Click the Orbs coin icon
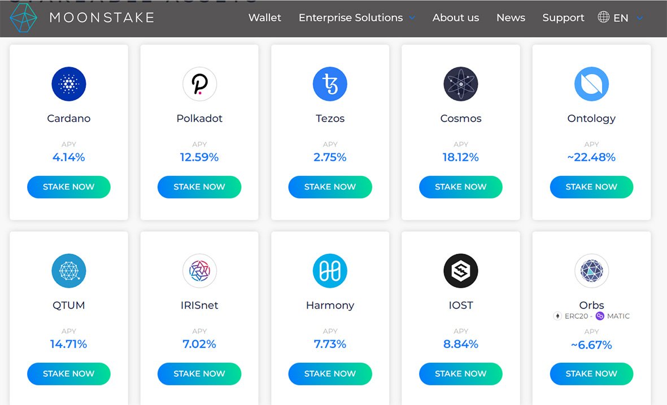Viewport: 667px width, 405px height. pyautogui.click(x=591, y=271)
